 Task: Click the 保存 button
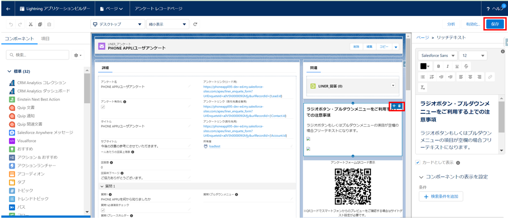(495, 24)
